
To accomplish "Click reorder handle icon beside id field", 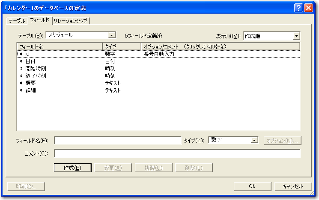I will (21, 54).
